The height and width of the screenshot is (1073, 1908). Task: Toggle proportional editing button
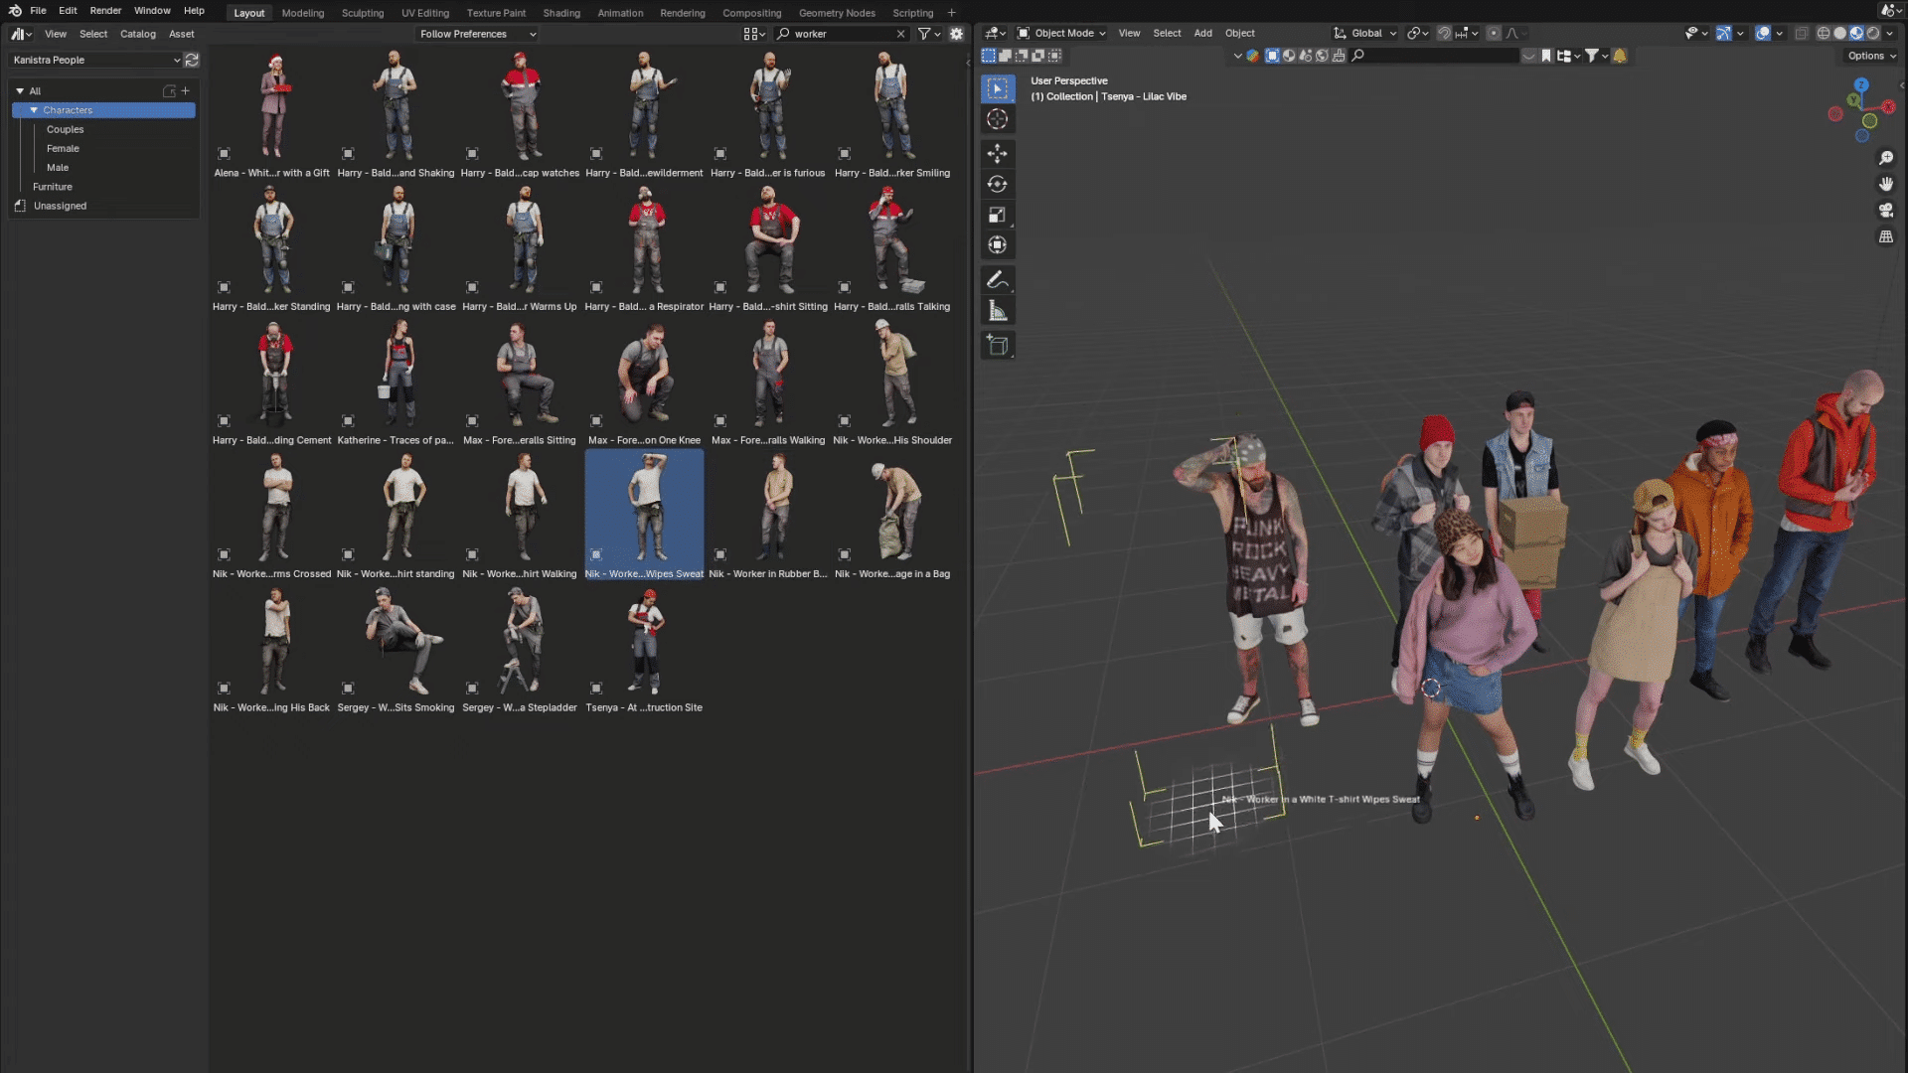pos(1494,33)
